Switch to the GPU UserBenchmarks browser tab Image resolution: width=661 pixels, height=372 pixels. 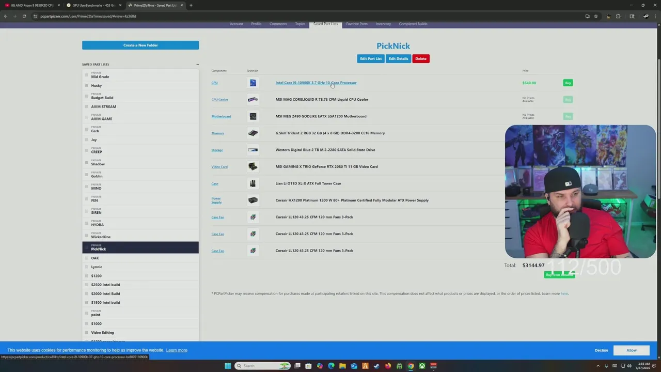(93, 5)
